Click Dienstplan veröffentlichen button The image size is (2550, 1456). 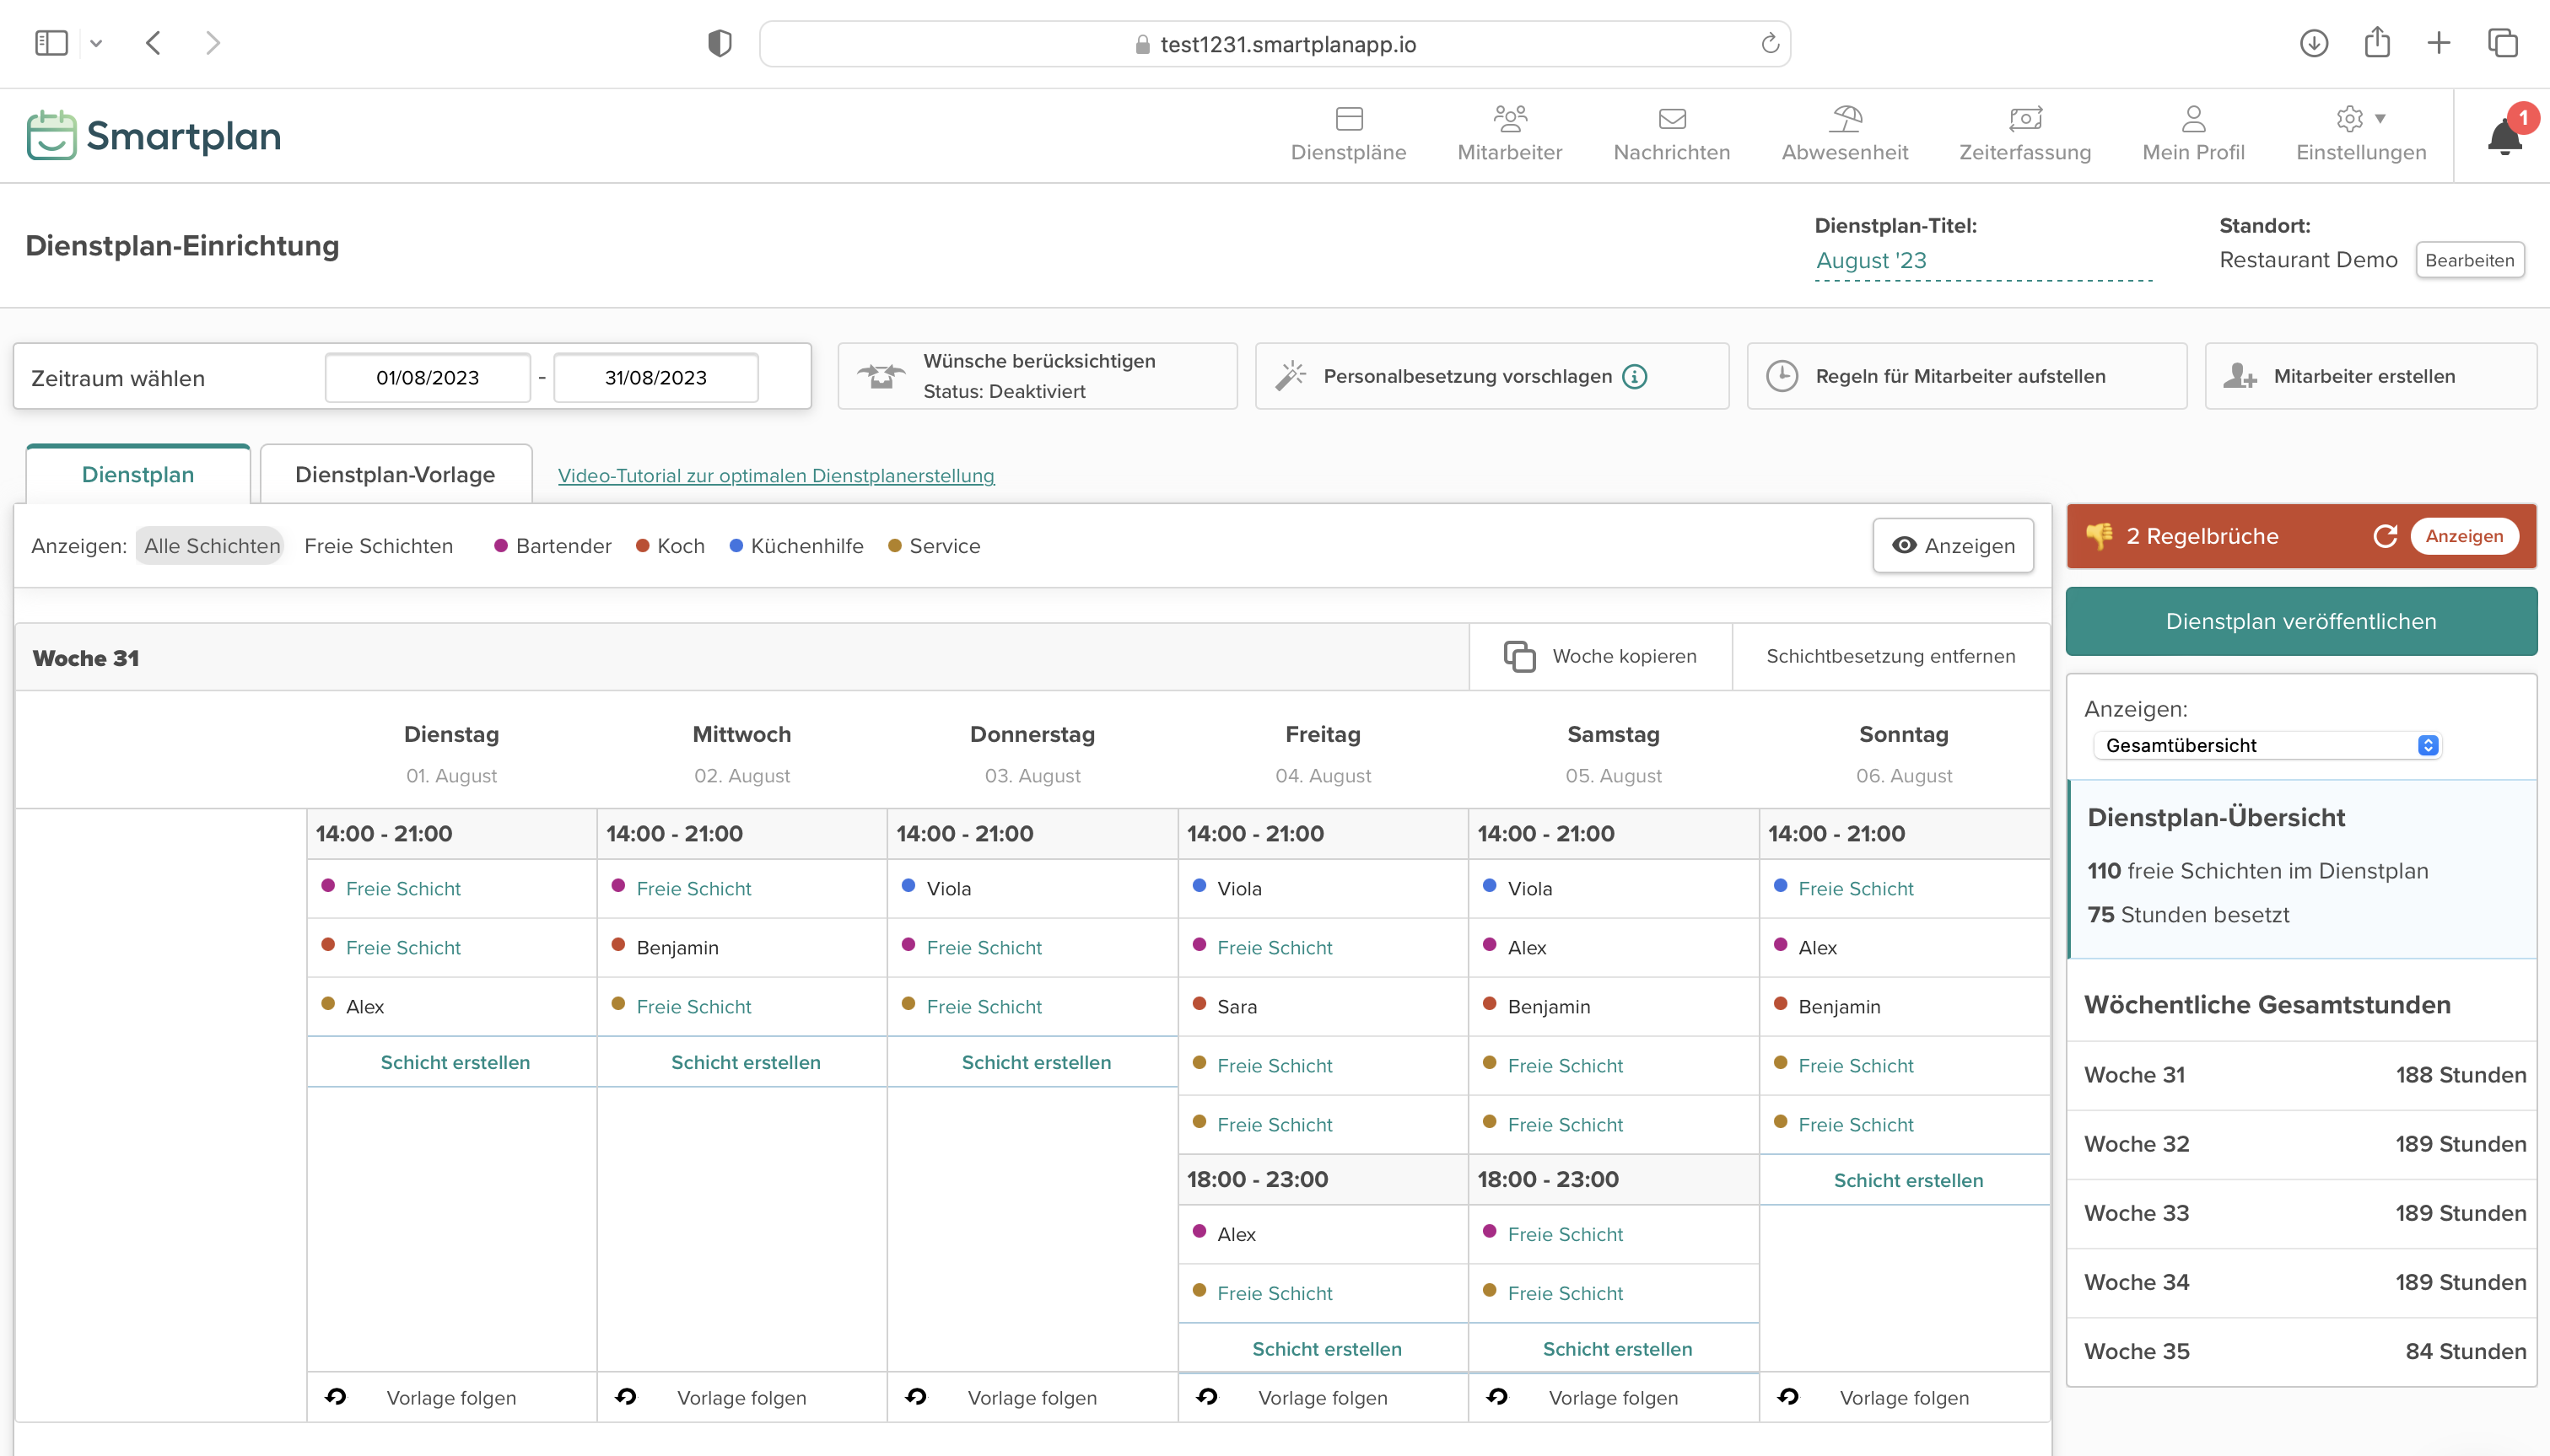point(2300,621)
